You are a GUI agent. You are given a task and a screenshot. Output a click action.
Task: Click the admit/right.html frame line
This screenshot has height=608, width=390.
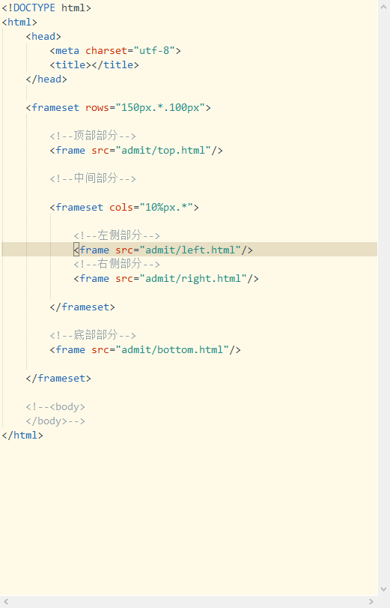click(166, 278)
